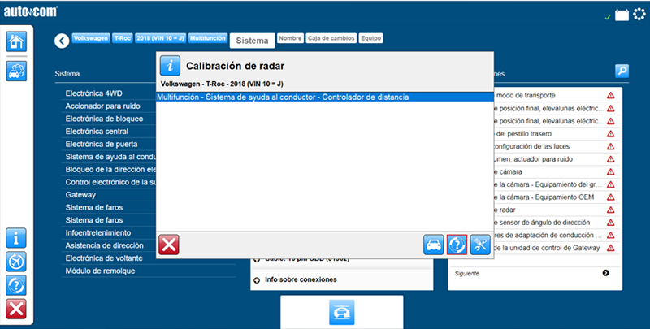This screenshot has width=650, height=329.
Task: Open the Nombre tab
Action: click(290, 38)
